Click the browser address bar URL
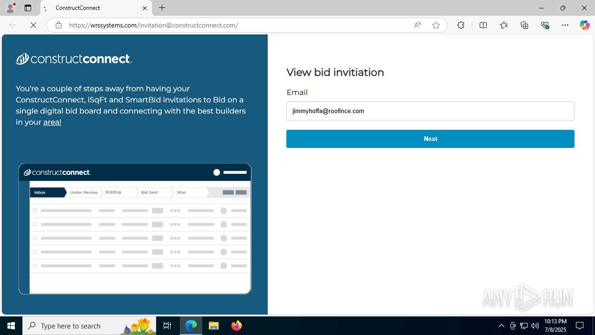Image resolution: width=595 pixels, height=335 pixels. (153, 25)
